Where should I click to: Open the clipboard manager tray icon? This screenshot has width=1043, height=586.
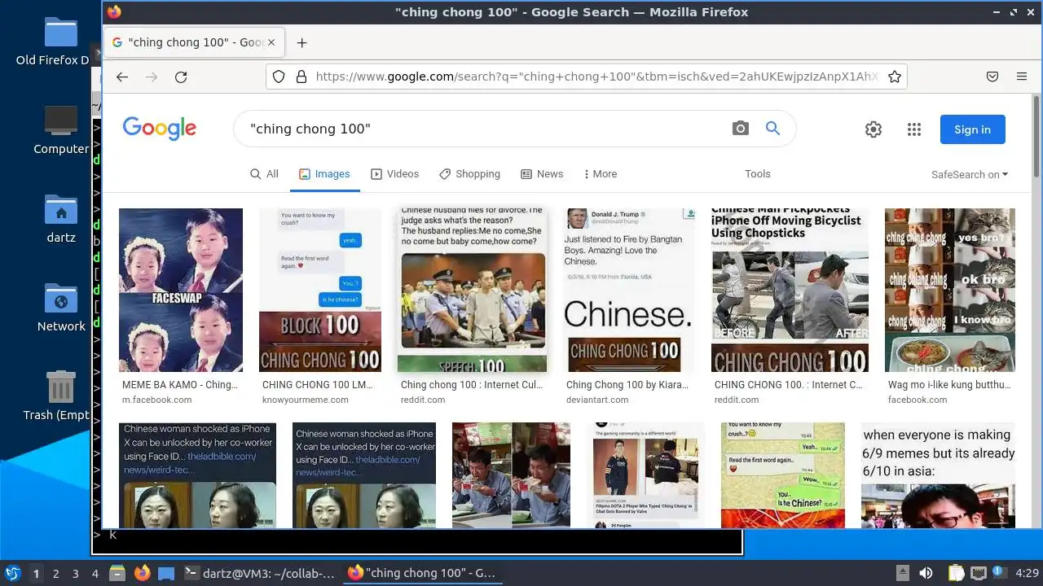956,574
